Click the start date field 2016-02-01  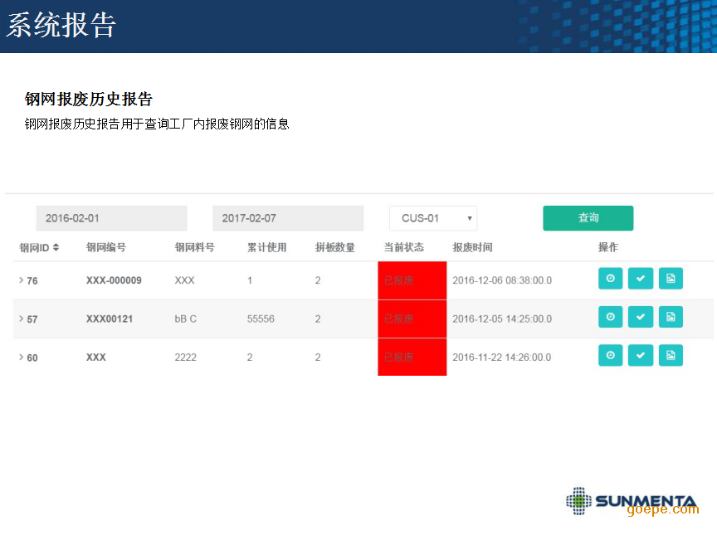coord(111,218)
